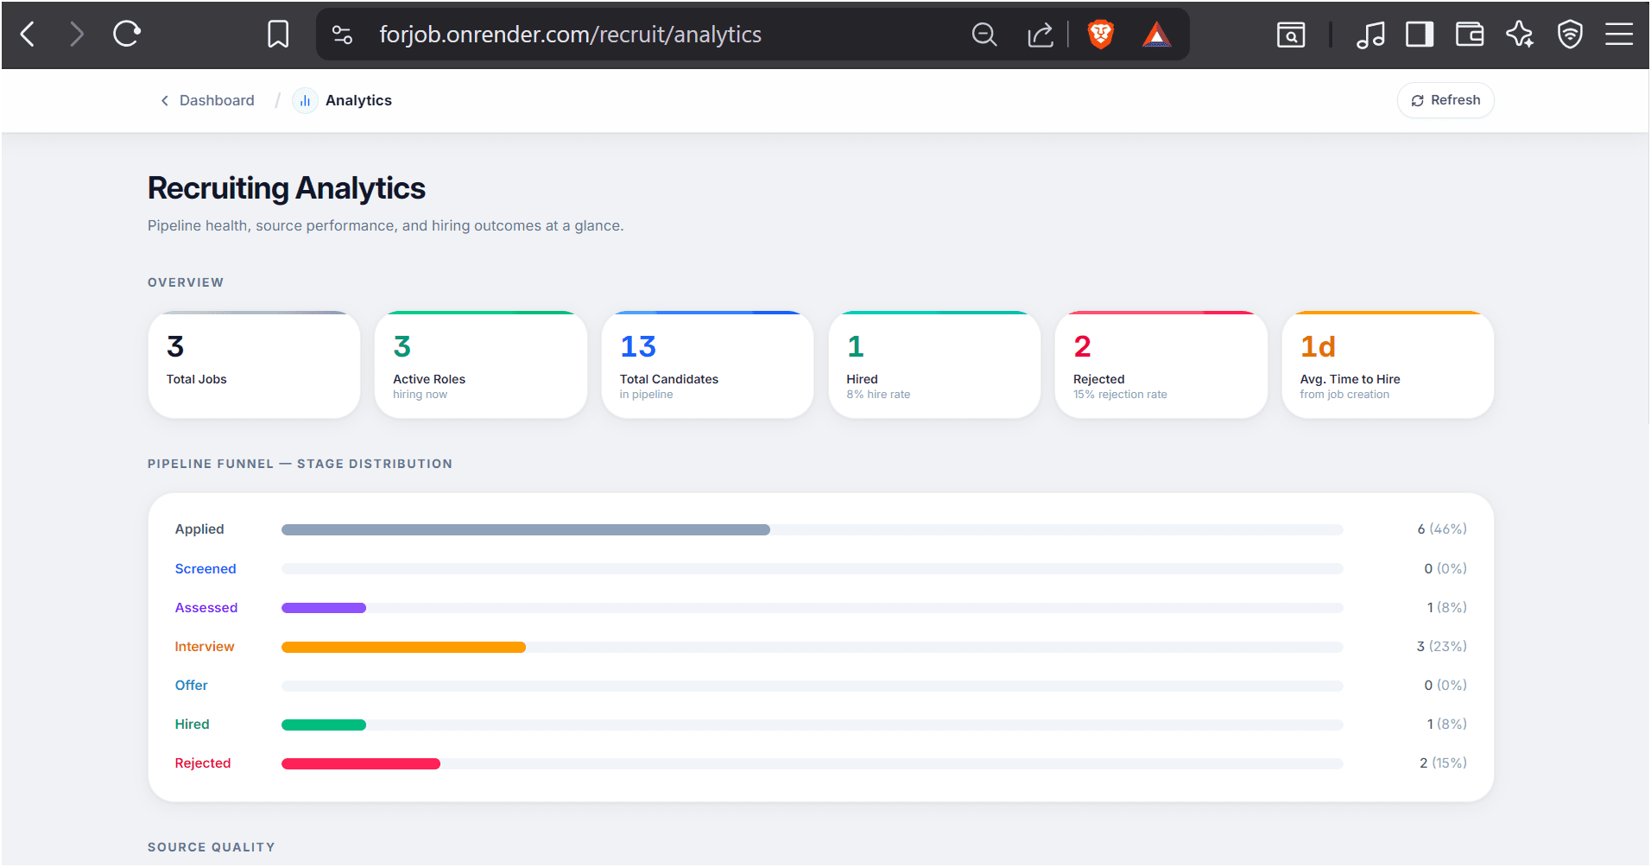Open the media playlist music note icon
The image size is (1651, 867).
coord(1370,35)
